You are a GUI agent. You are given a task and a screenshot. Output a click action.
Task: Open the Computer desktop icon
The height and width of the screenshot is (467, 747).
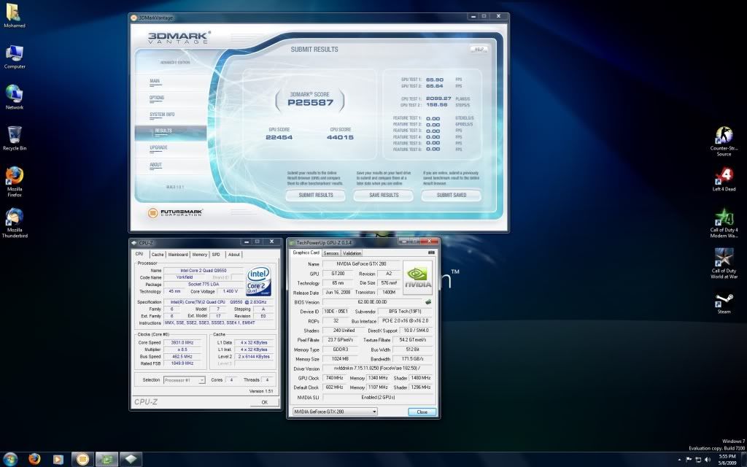[x=15, y=57]
